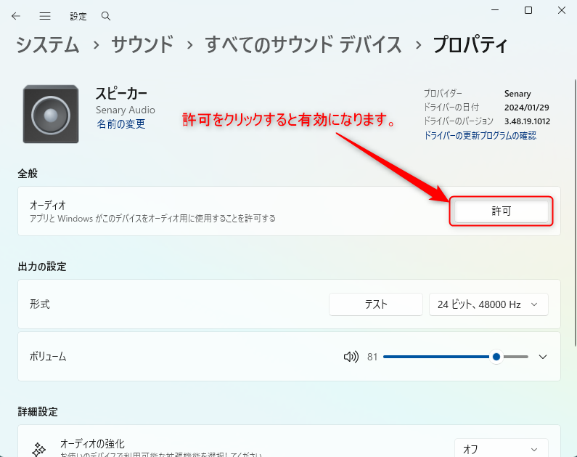Click the テスト button

tap(375, 304)
